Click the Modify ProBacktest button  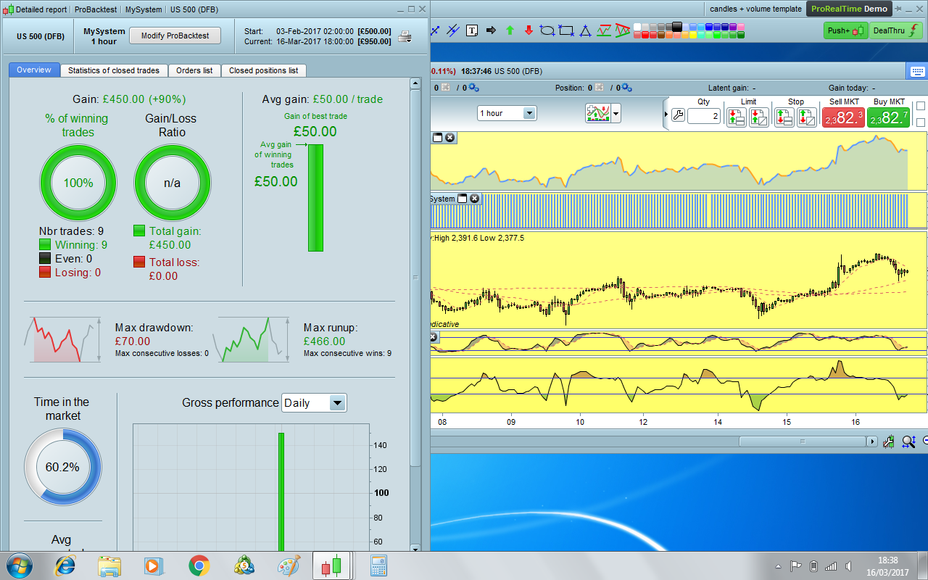(175, 36)
